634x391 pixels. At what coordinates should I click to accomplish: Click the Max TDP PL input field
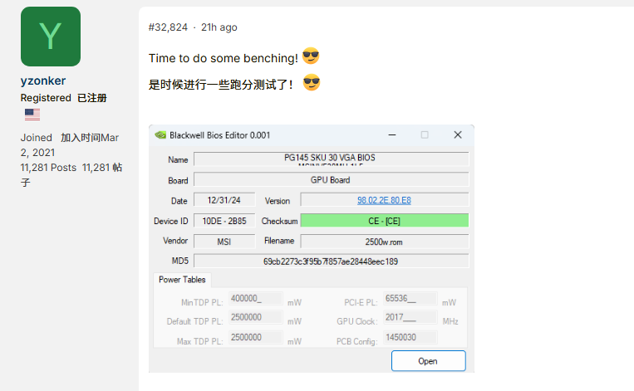[254, 339]
